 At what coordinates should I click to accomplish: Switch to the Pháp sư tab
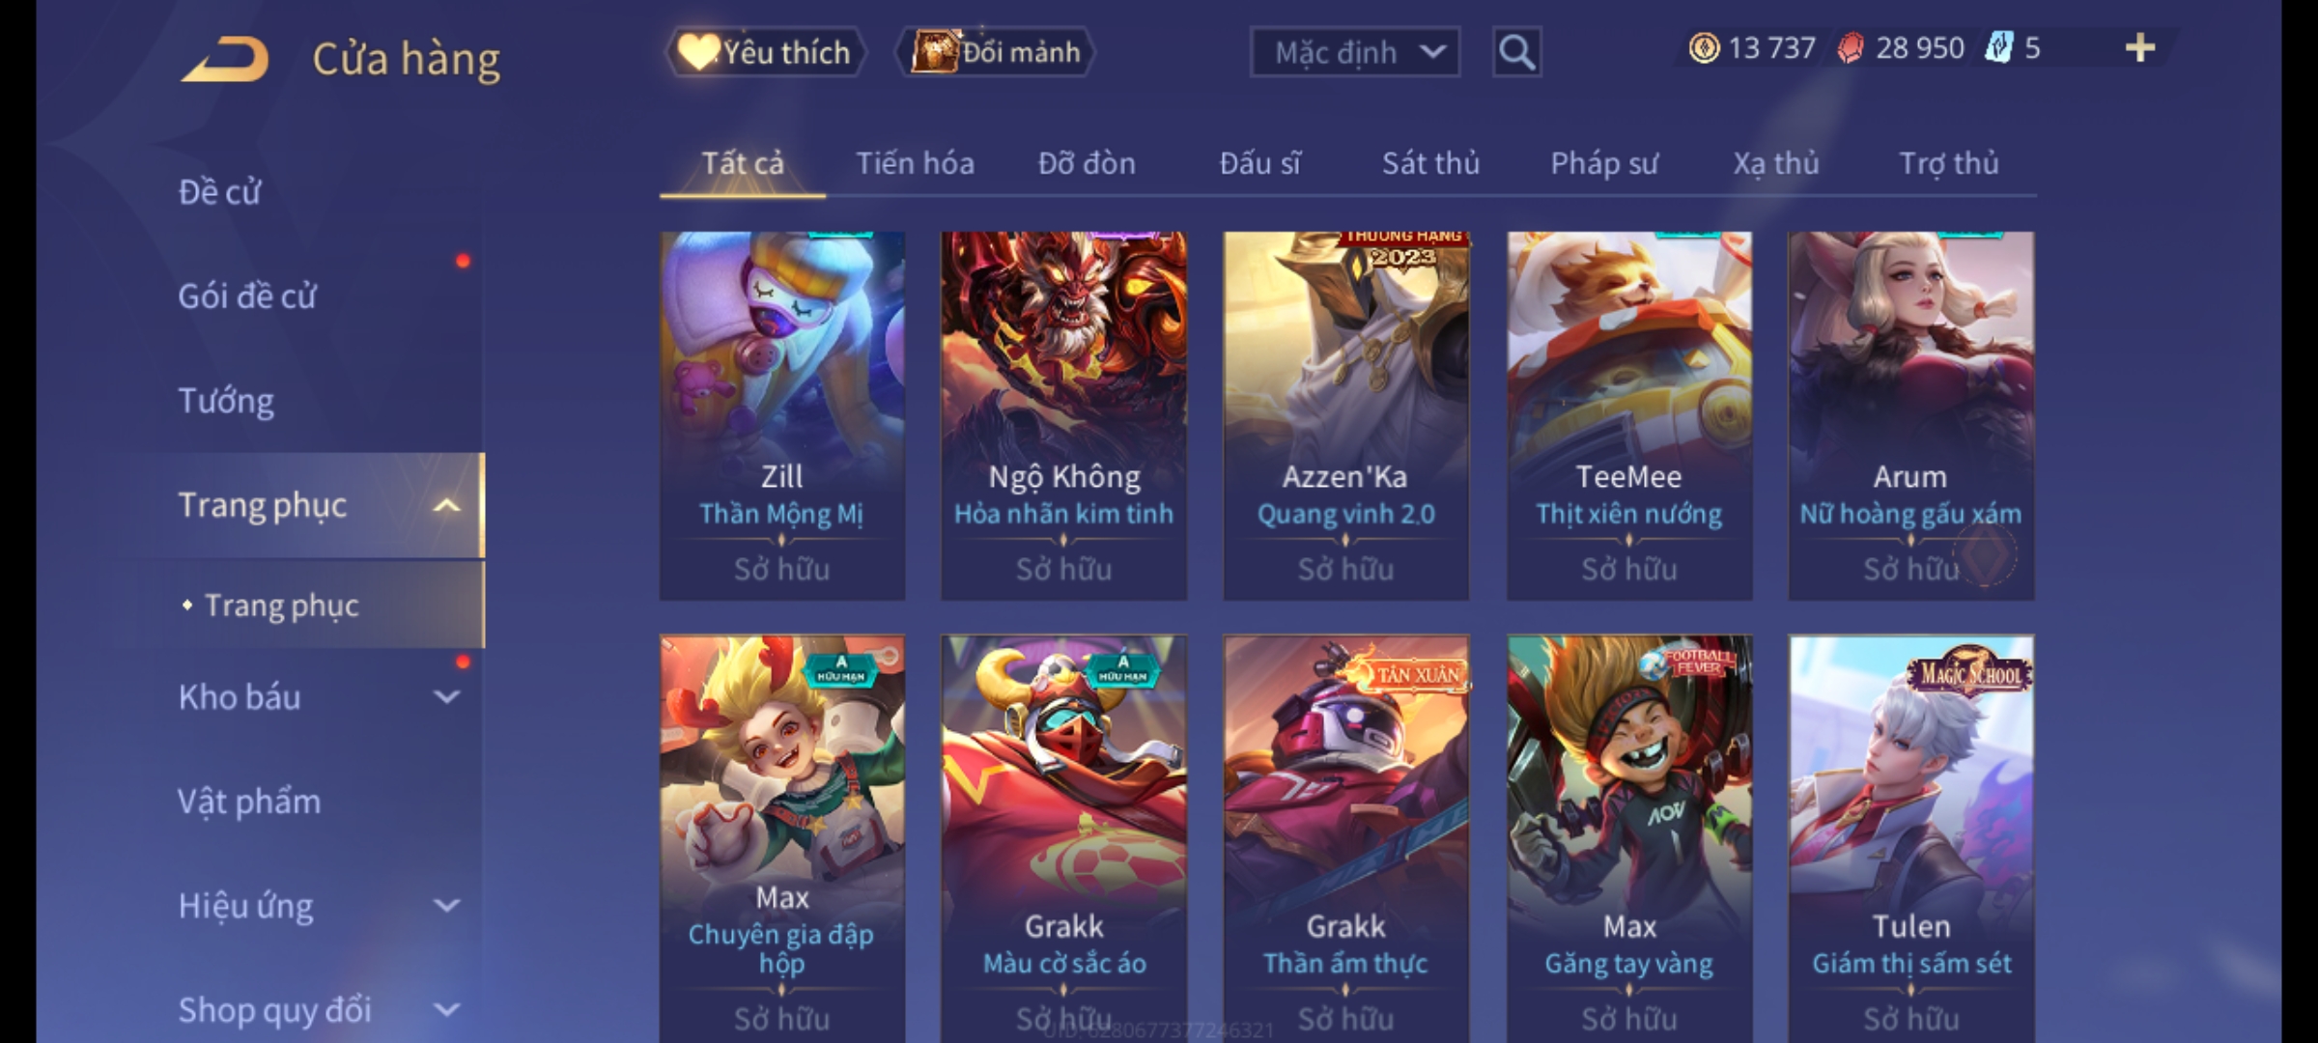tap(1603, 163)
